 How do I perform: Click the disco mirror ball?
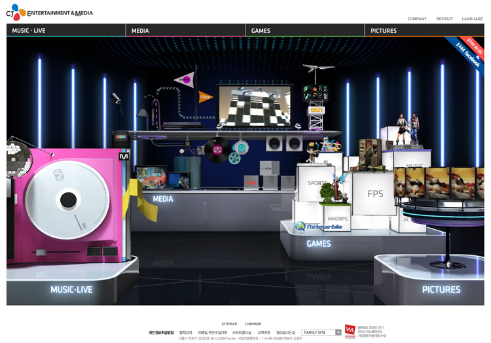coord(19,159)
